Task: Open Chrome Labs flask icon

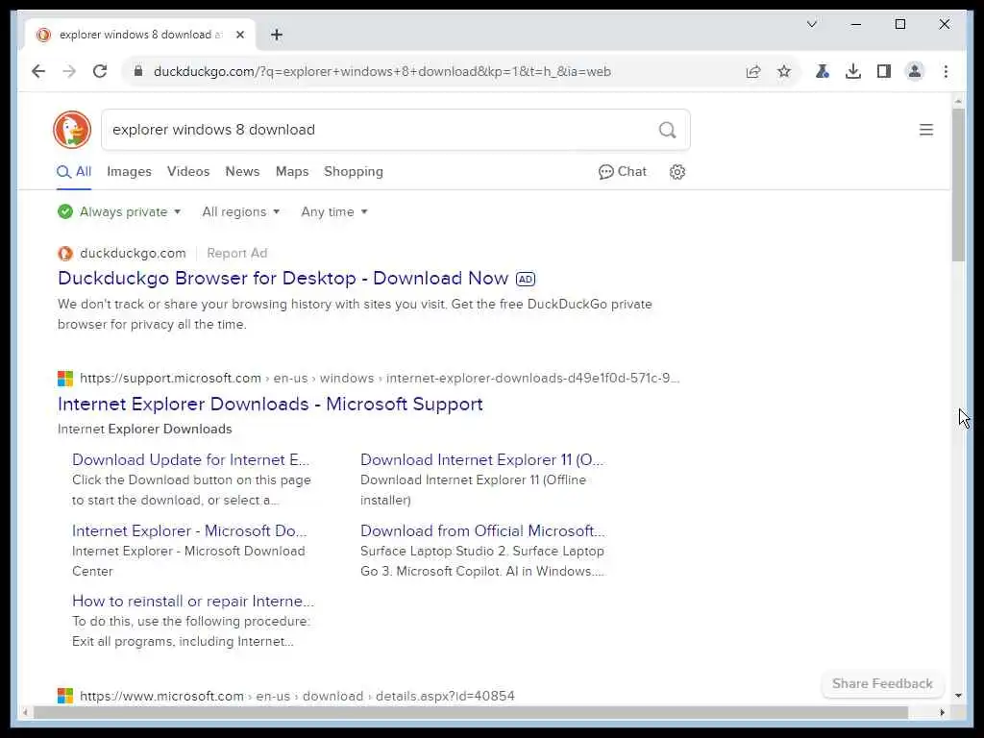Action: (x=823, y=71)
